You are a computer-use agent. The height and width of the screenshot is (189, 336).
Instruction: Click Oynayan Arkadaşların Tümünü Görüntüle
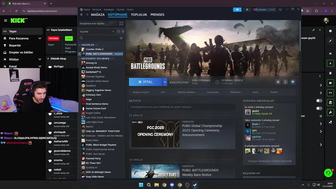click(x=270, y=161)
